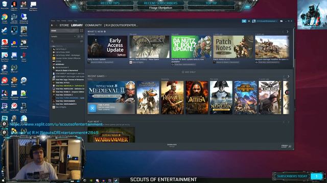This screenshot has height=183, width=327.
Task: Click Steam library vertical scrollbar
Action: (293, 48)
